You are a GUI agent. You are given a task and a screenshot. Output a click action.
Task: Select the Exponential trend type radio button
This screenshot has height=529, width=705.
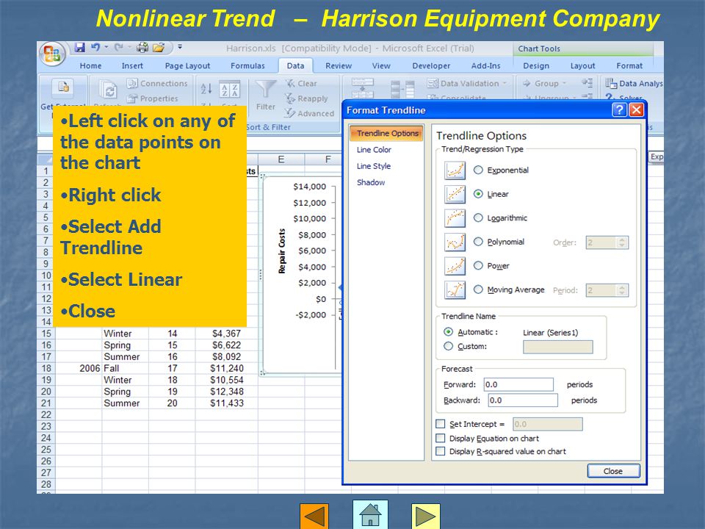[478, 170]
